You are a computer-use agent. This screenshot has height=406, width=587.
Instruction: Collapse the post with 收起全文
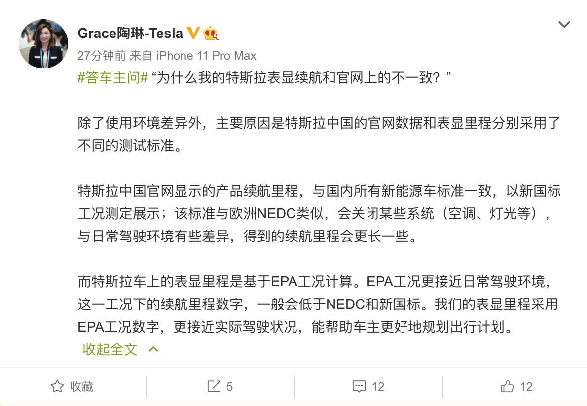coord(110,349)
